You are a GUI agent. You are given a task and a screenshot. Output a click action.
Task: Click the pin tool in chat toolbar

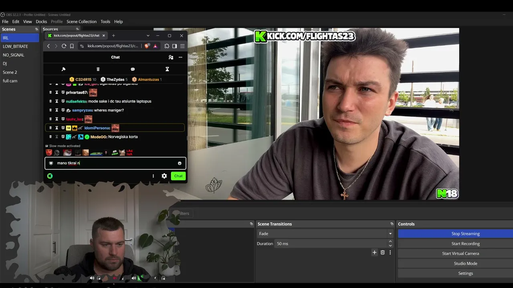coord(63,69)
